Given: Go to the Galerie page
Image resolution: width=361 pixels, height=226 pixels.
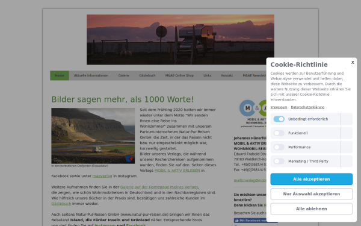Looking at the screenshot, I should tap(123, 75).
